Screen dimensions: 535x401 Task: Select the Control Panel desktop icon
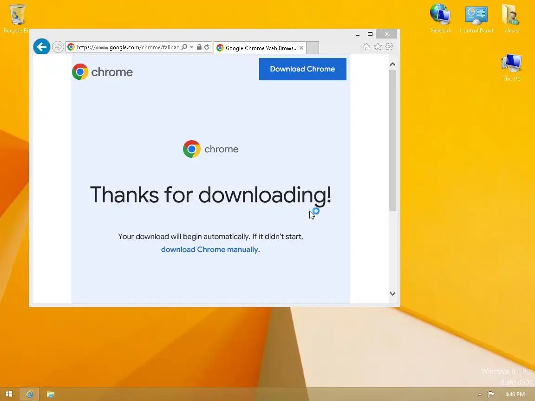pos(476,19)
